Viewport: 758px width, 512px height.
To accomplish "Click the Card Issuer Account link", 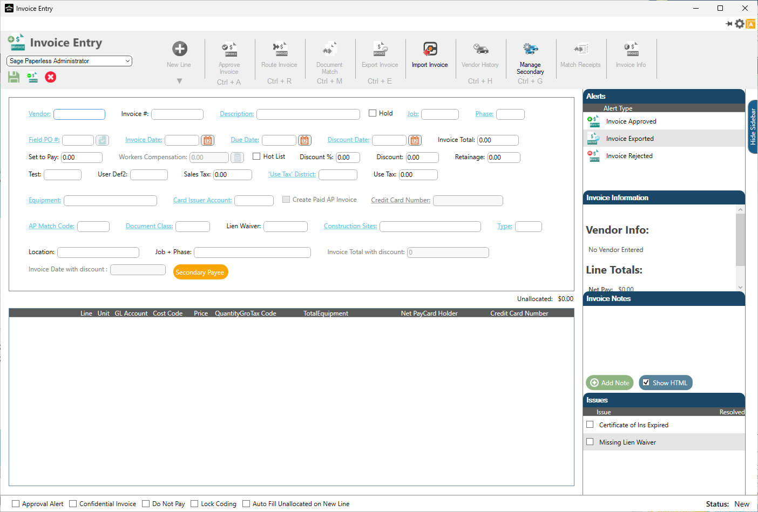I will pyautogui.click(x=202, y=200).
